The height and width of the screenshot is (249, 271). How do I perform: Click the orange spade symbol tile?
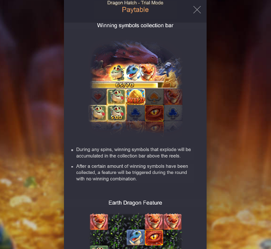point(154,97)
